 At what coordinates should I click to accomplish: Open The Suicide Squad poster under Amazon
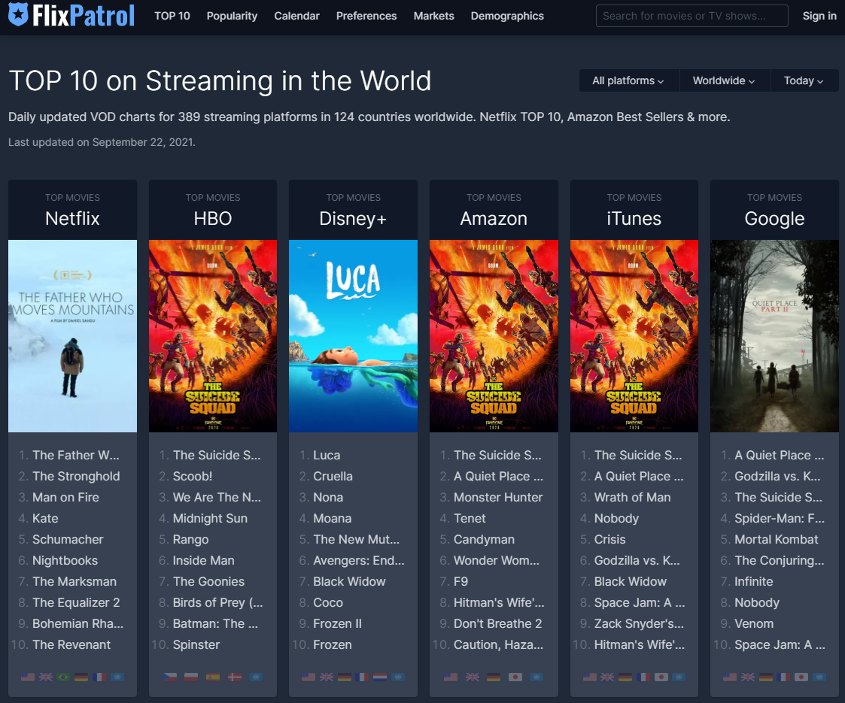494,336
